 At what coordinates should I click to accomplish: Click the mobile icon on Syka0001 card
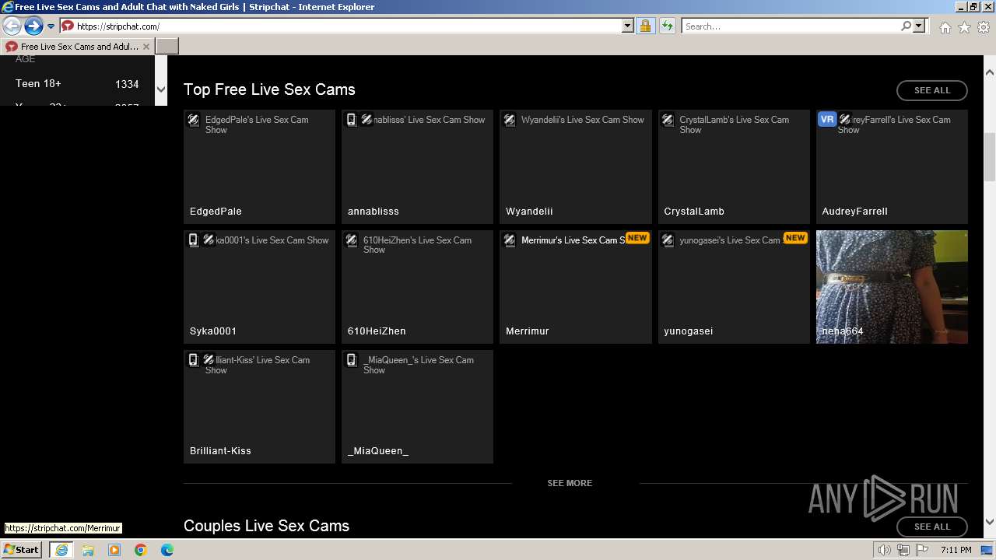pyautogui.click(x=194, y=240)
